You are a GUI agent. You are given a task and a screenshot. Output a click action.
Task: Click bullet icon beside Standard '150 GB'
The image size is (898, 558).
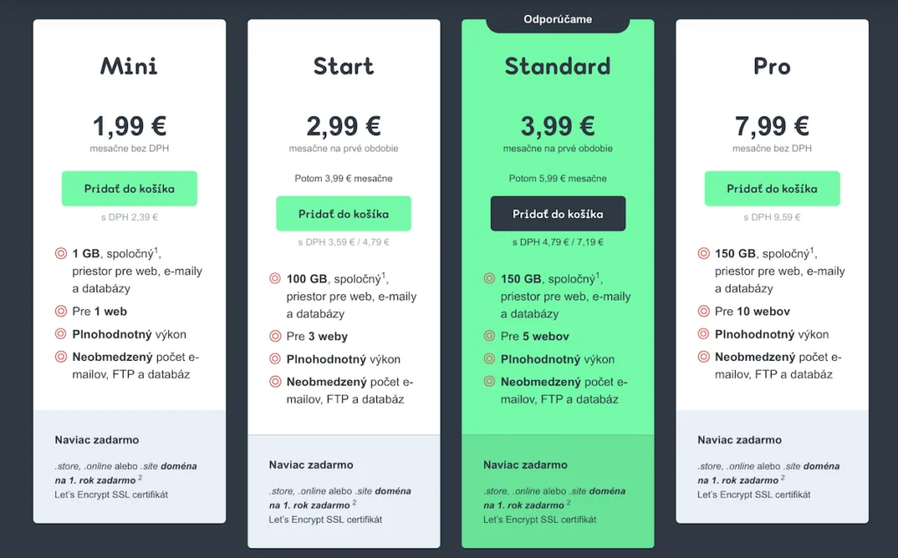(489, 279)
